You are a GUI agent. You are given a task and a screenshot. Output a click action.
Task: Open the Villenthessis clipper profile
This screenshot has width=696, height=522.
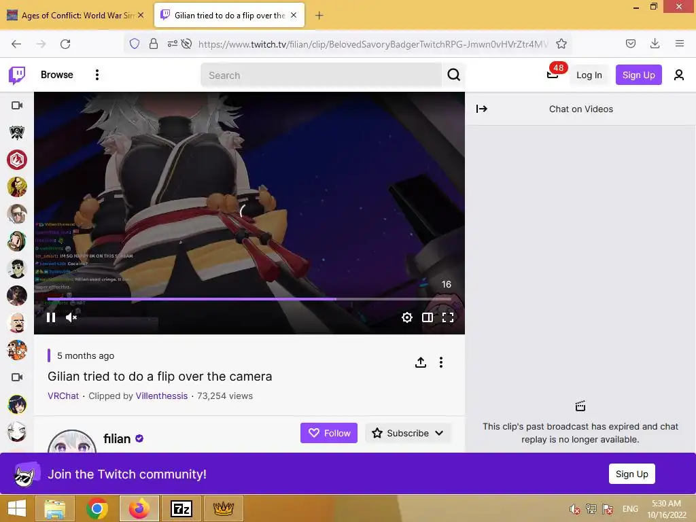pyautogui.click(x=162, y=396)
